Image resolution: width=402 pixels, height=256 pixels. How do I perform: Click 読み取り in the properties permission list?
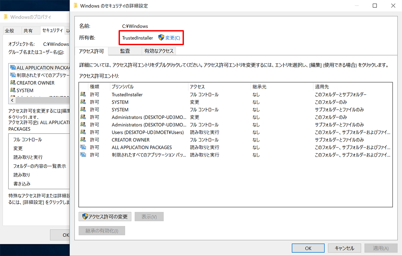(x=22, y=175)
